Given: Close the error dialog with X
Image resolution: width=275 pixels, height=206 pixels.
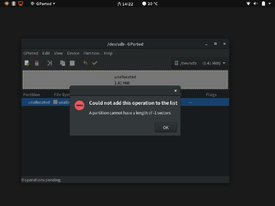Looking at the screenshot, I should 176,91.
